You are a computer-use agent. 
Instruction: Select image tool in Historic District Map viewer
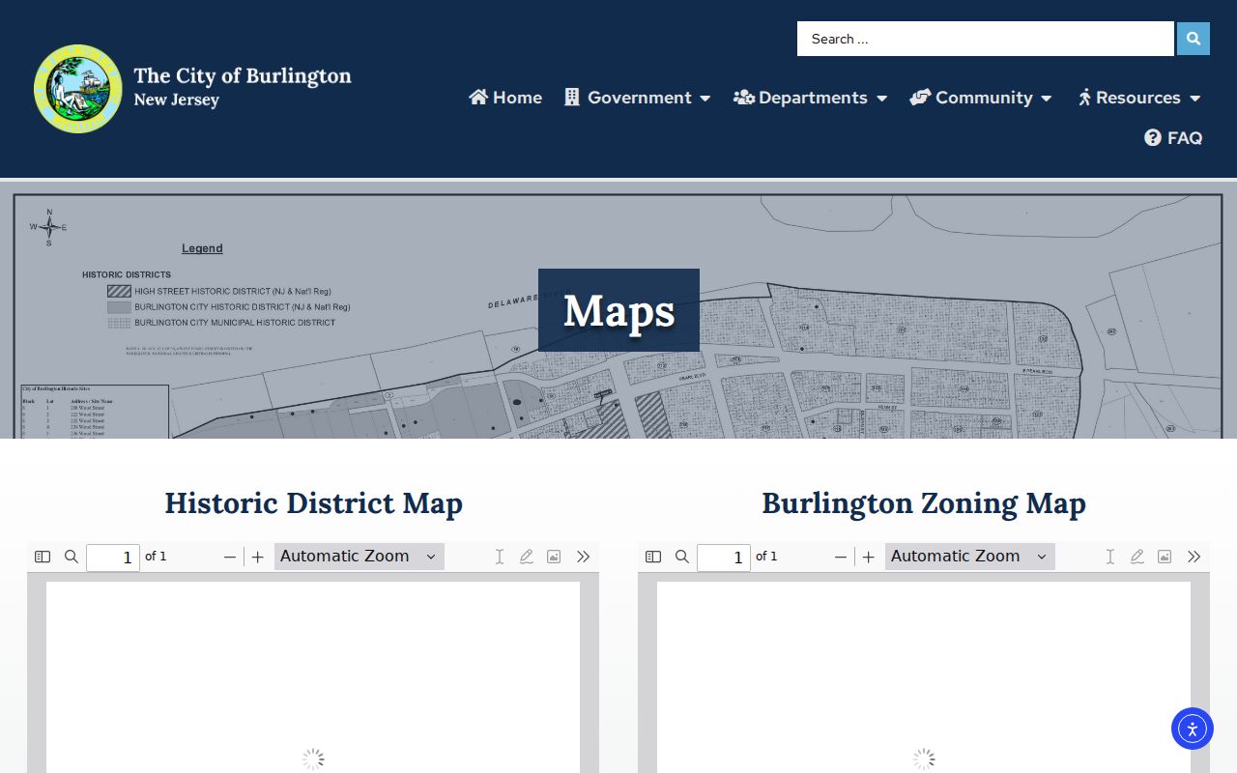click(x=554, y=557)
